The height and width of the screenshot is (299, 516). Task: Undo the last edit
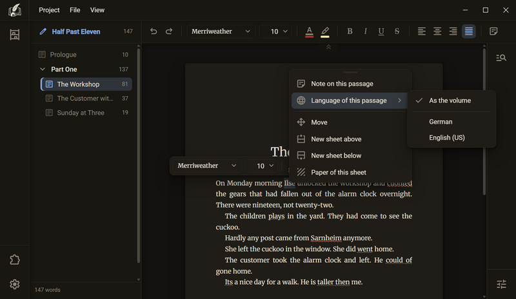(154, 31)
